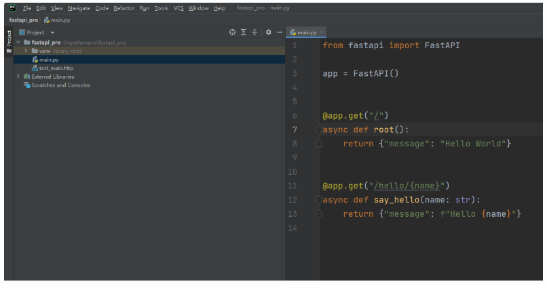Expand the venv folder arrow
This screenshot has height=288, width=547.
coord(26,51)
